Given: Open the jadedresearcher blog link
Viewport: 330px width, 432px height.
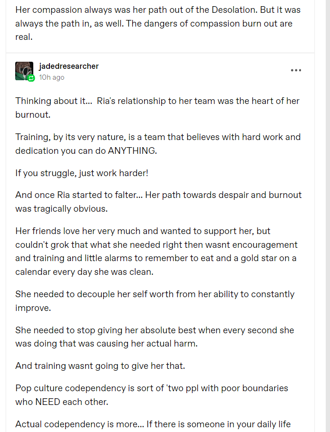Looking at the screenshot, I should 68,66.
